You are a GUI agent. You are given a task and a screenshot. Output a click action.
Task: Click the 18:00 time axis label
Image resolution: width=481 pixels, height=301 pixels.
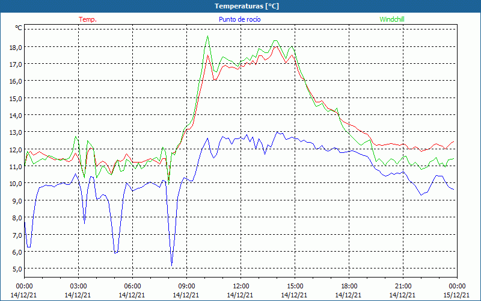point(349,286)
